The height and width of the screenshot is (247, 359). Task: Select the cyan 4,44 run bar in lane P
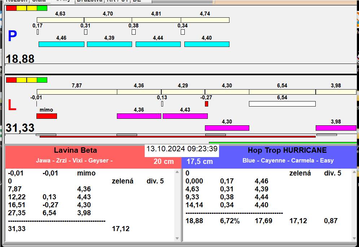[158, 44]
